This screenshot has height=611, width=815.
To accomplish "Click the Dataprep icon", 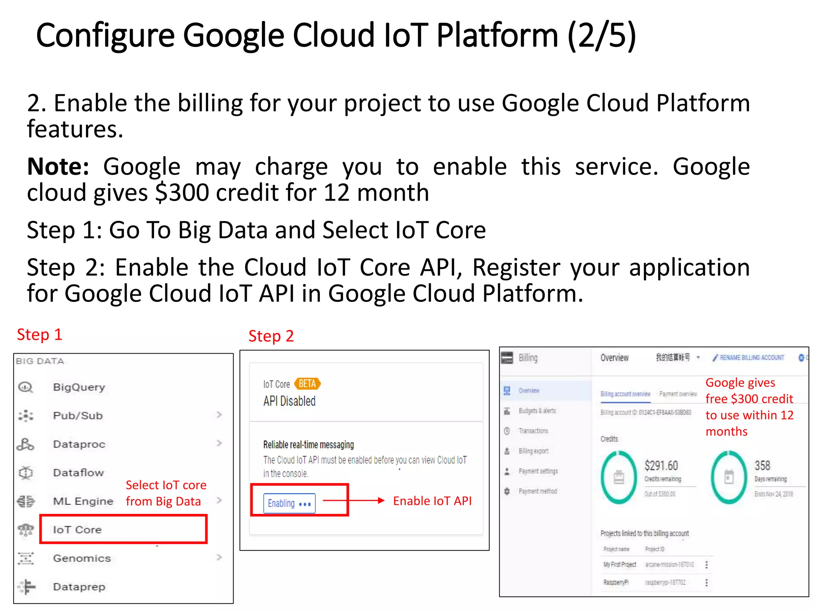I will pos(27,587).
